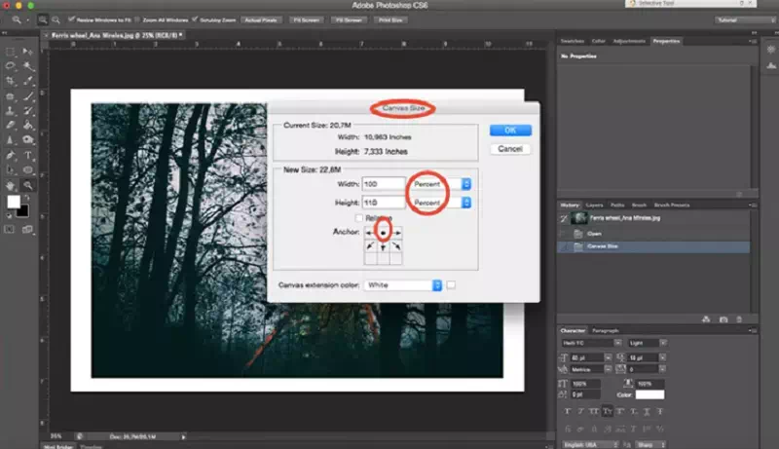Image resolution: width=779 pixels, height=449 pixels.
Task: Open the Tutorial workspace dropdown
Action: click(745, 19)
